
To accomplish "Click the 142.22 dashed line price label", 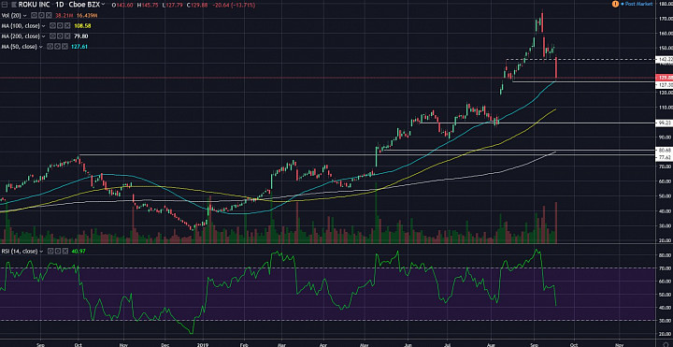I will 665,59.
